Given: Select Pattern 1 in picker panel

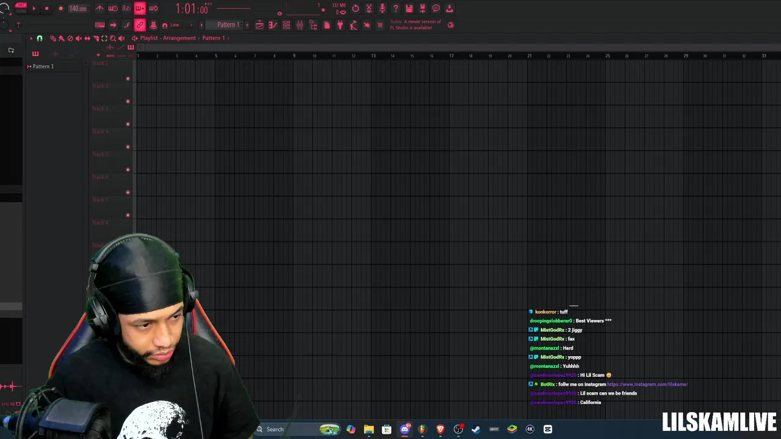Looking at the screenshot, I should pyautogui.click(x=43, y=66).
